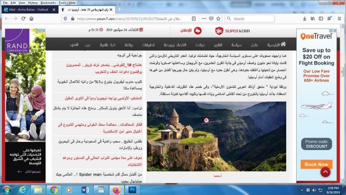Click Promo code DISCOUNT badge
Screen dimensions: 346x195
click(317, 144)
